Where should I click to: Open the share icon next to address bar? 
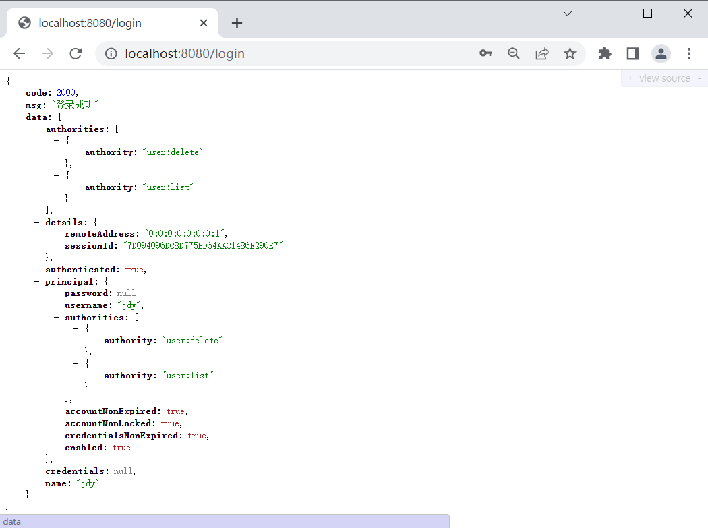click(x=542, y=53)
